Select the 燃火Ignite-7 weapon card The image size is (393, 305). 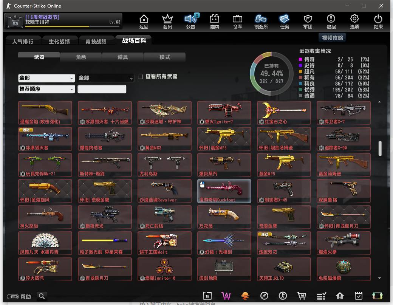224,113
